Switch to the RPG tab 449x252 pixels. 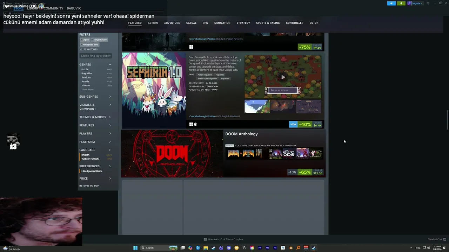click(x=205, y=23)
